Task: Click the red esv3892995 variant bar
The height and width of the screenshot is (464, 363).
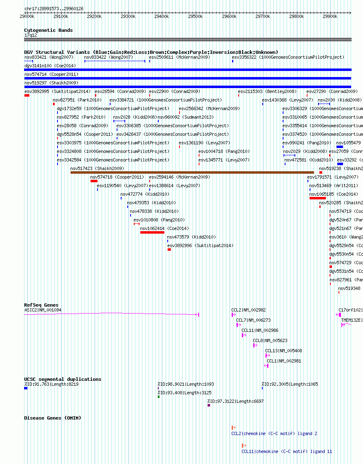Action: click(x=27, y=95)
